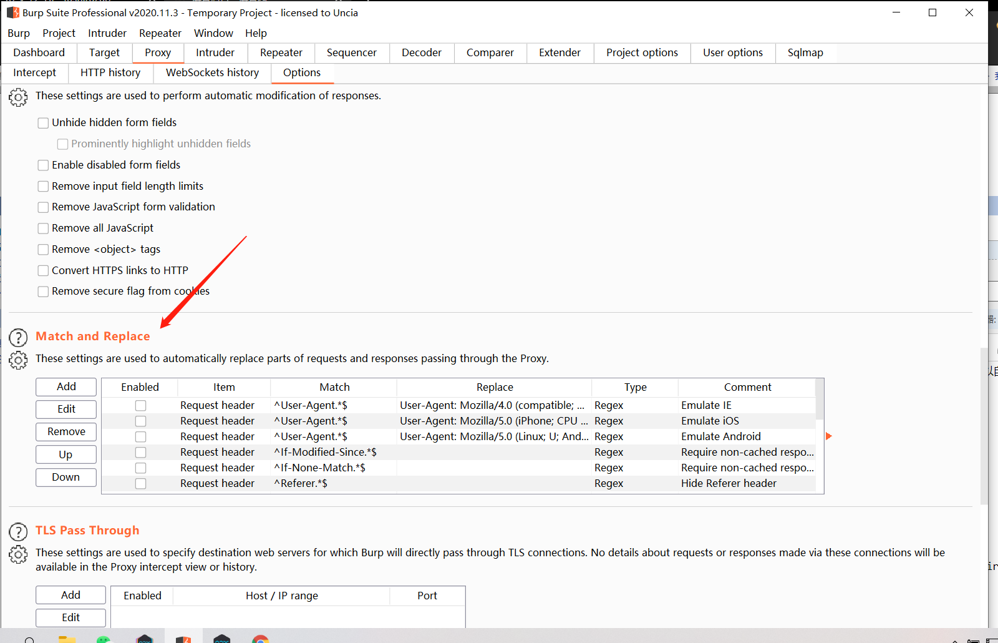
Task: Click the Burp Suite icon in the taskbar
Action: coord(183,639)
